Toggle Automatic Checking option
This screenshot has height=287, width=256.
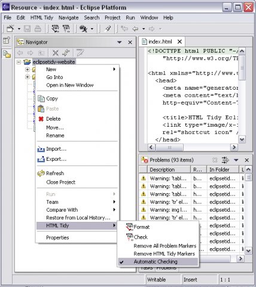158,262
